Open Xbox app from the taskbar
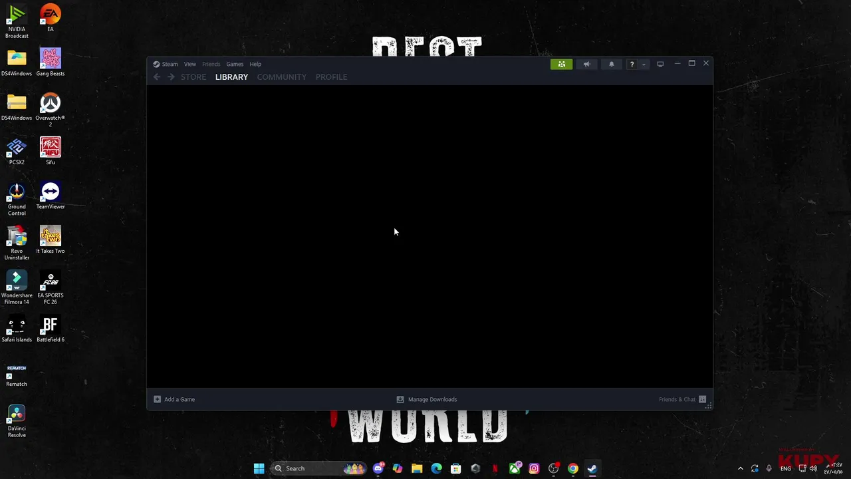Image resolution: width=851 pixels, height=479 pixels. 515,468
